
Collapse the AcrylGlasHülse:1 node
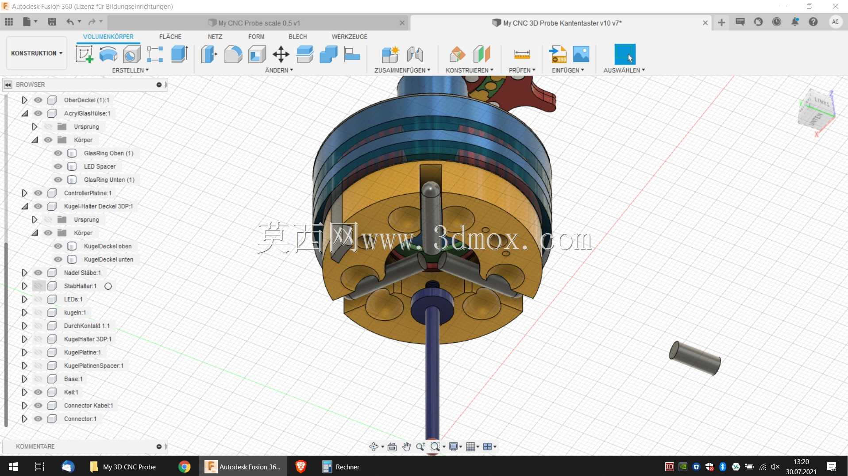(24, 113)
